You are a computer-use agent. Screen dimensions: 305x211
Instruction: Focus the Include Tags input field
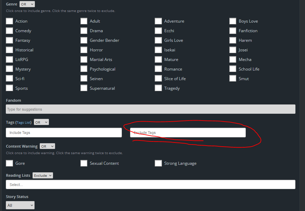[64, 133]
